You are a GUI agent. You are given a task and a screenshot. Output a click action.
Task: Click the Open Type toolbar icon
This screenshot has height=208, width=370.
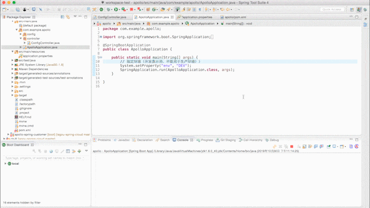pos(162,9)
